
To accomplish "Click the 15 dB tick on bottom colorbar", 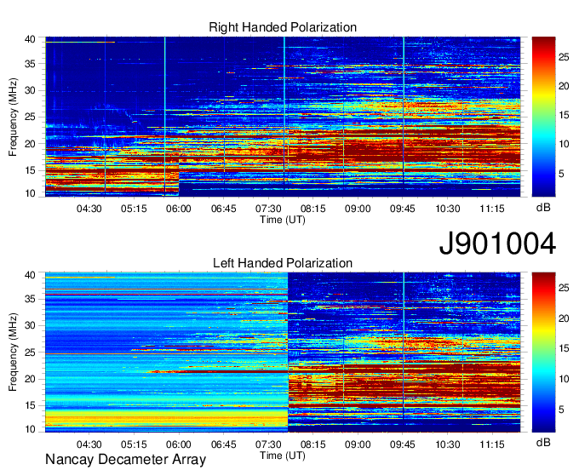I will [x=564, y=348].
